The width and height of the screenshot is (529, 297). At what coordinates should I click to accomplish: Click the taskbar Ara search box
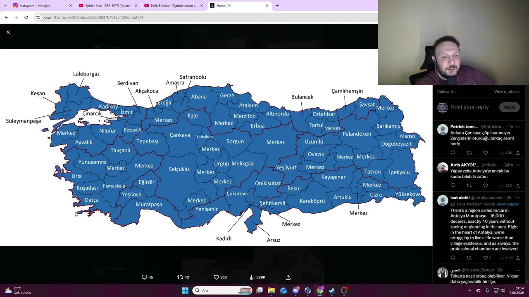click(x=222, y=290)
